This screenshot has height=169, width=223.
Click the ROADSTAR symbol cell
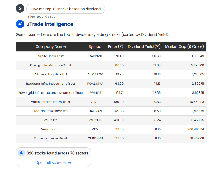[95, 84]
